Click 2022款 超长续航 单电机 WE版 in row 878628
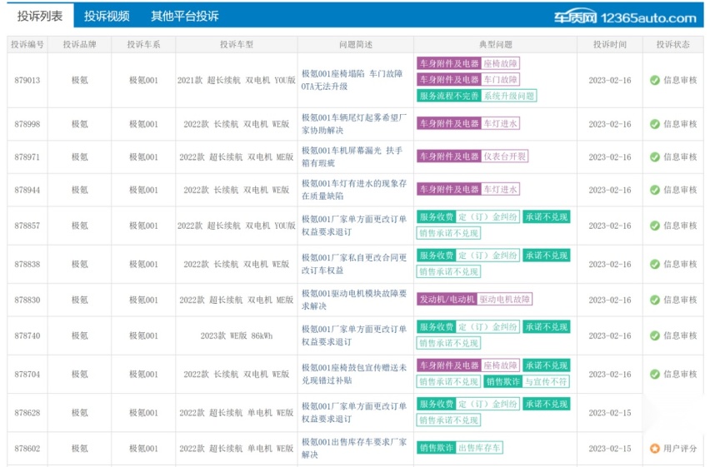The image size is (710, 467). click(237, 413)
